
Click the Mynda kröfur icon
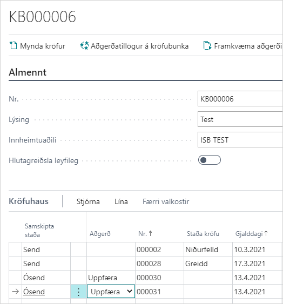(x=13, y=46)
